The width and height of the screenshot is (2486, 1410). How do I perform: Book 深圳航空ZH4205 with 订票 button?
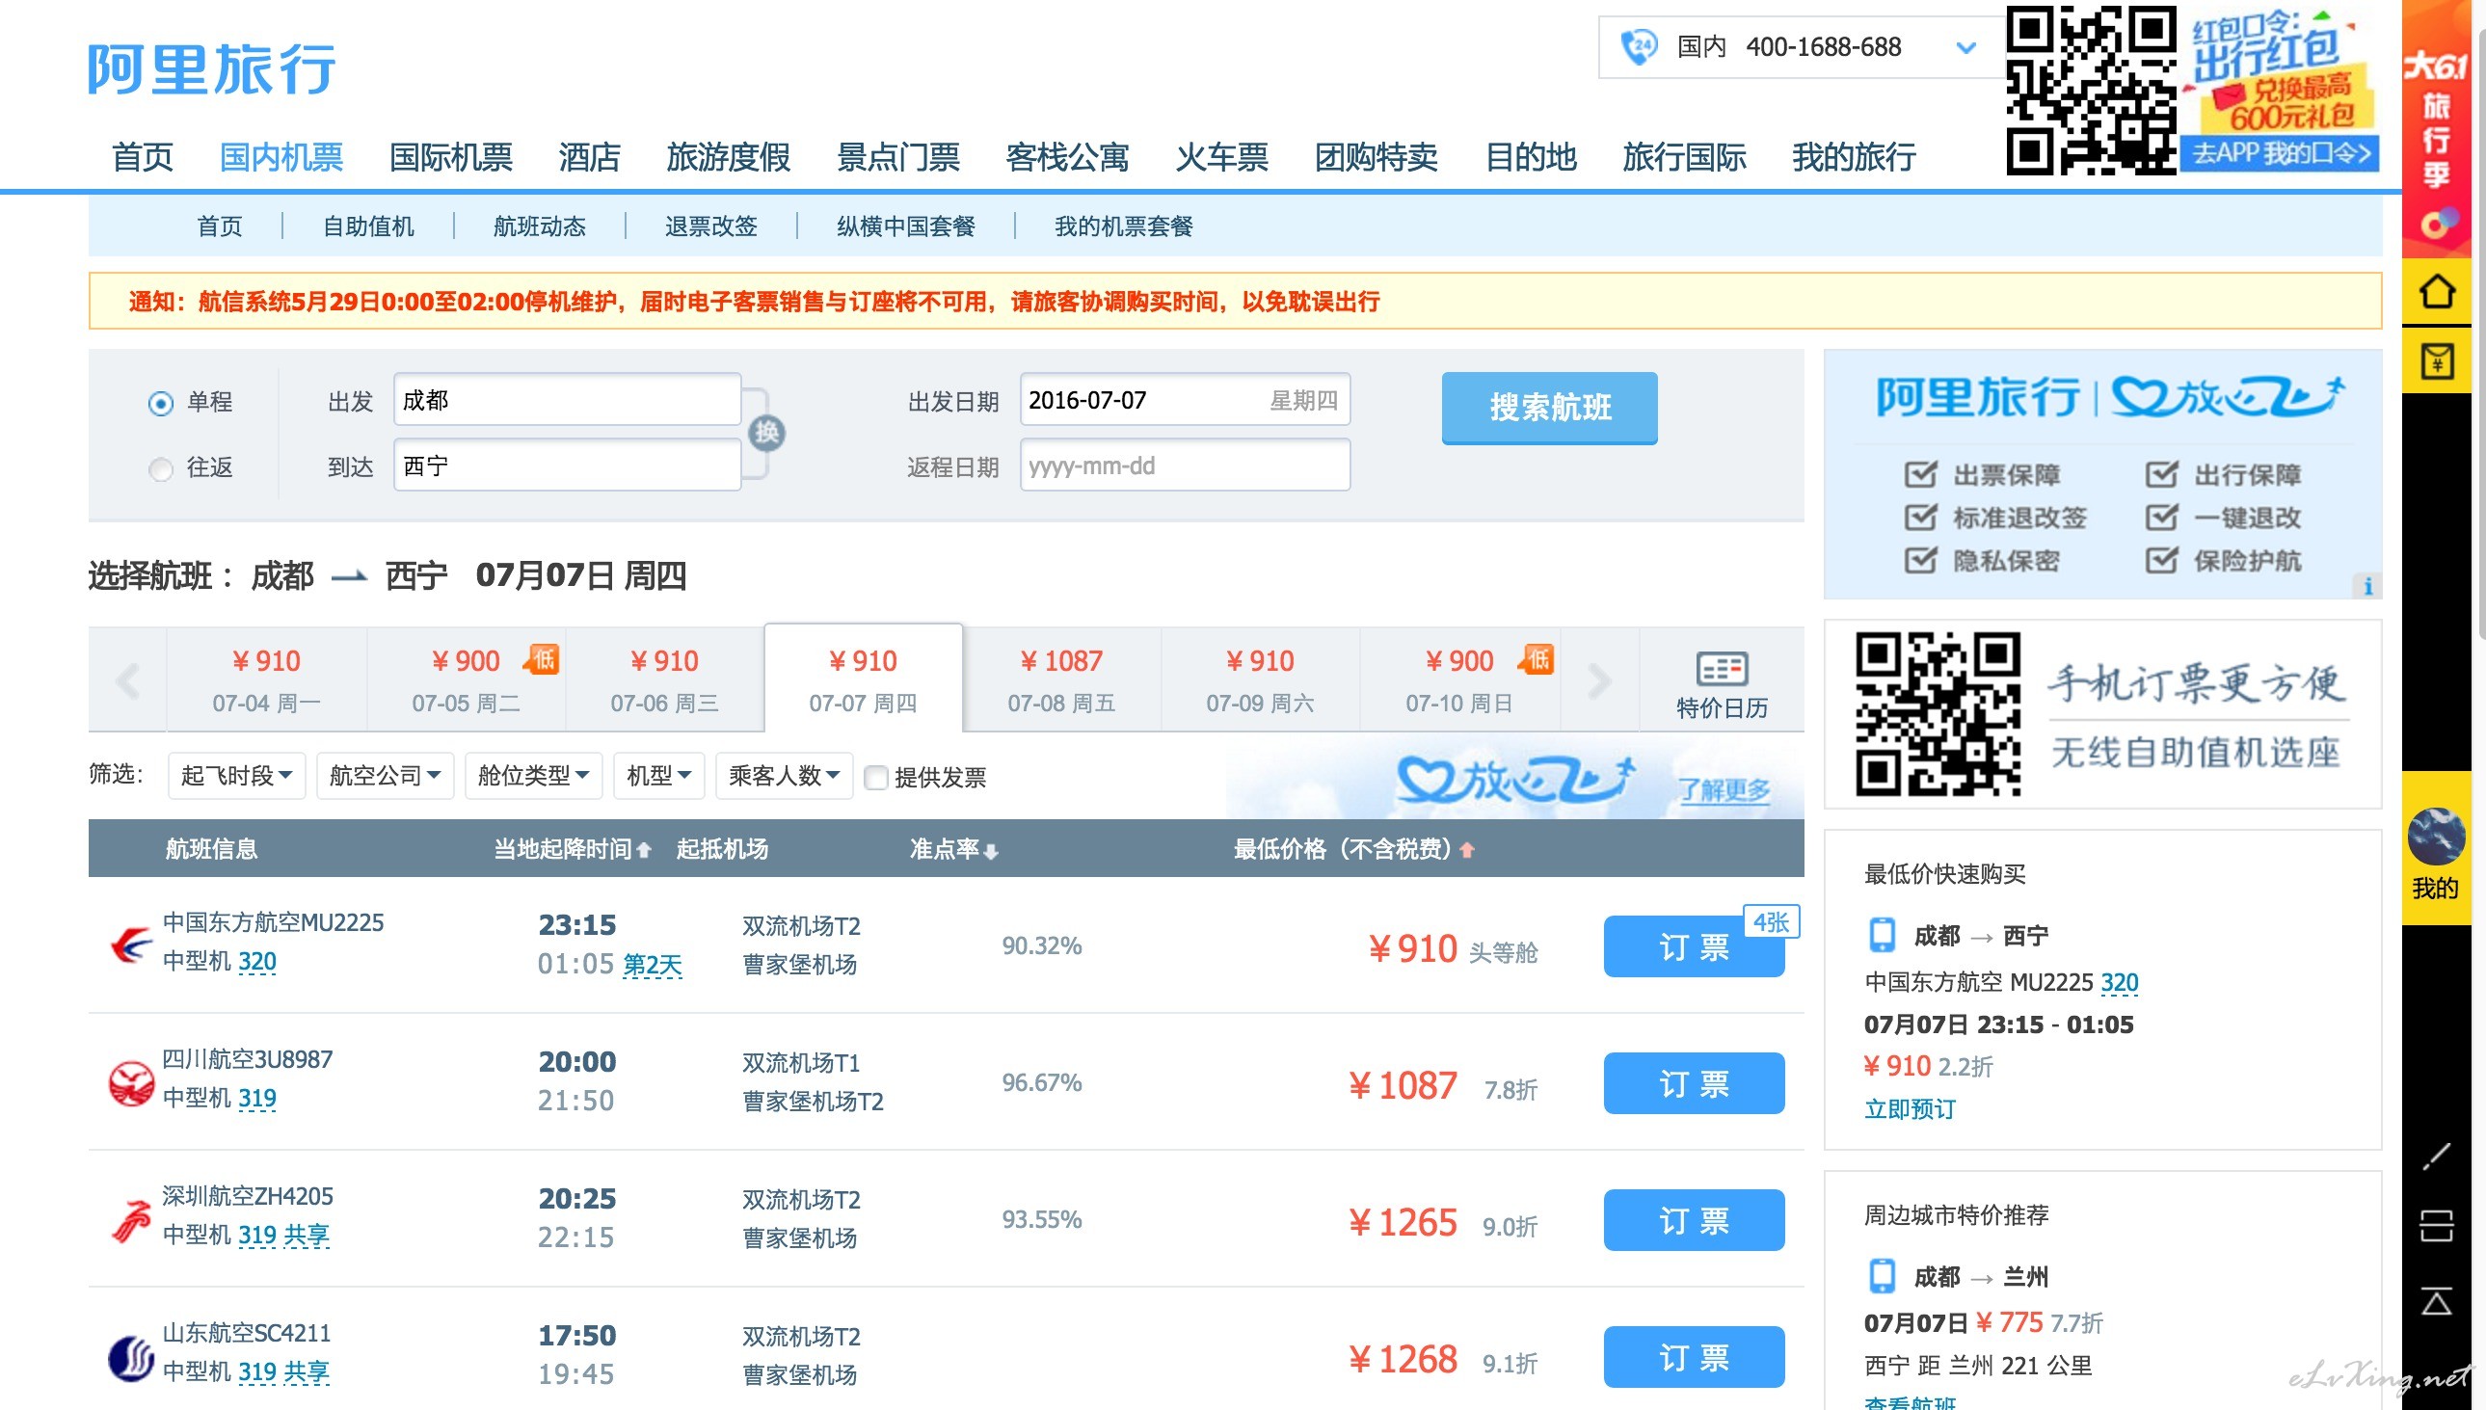(1694, 1220)
